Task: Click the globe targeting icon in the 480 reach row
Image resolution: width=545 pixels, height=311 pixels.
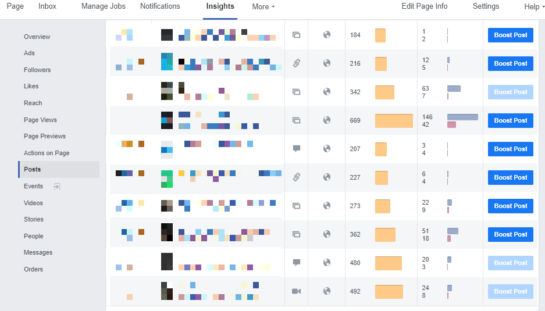Action: 327,263
